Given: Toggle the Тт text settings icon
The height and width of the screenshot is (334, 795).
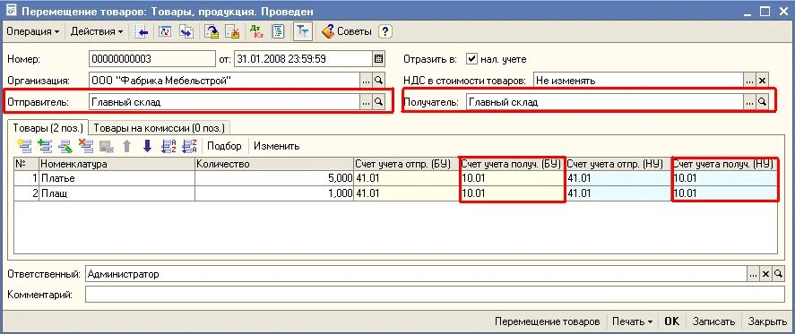Looking at the screenshot, I should pos(303,31).
